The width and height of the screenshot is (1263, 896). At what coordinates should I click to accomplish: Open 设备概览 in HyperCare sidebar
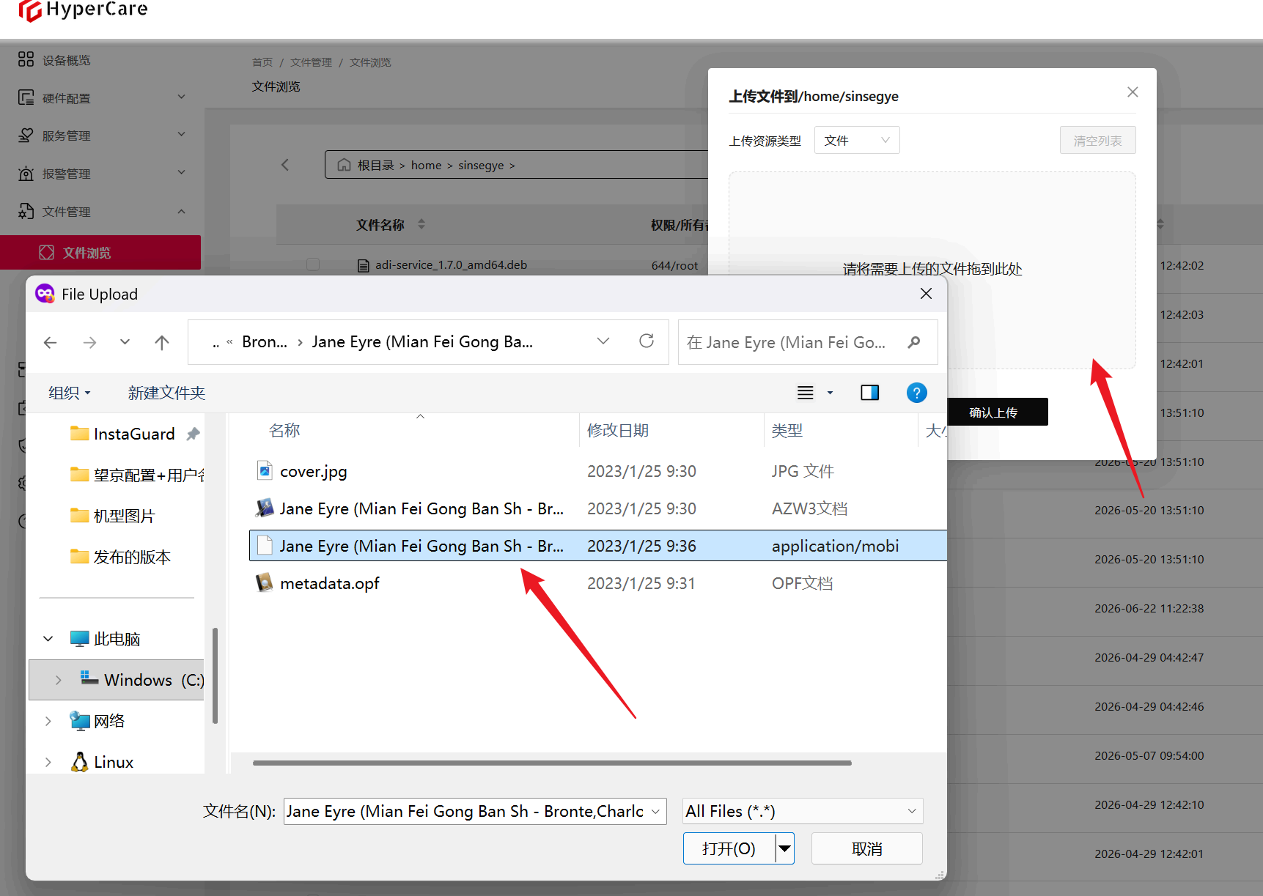(x=66, y=60)
